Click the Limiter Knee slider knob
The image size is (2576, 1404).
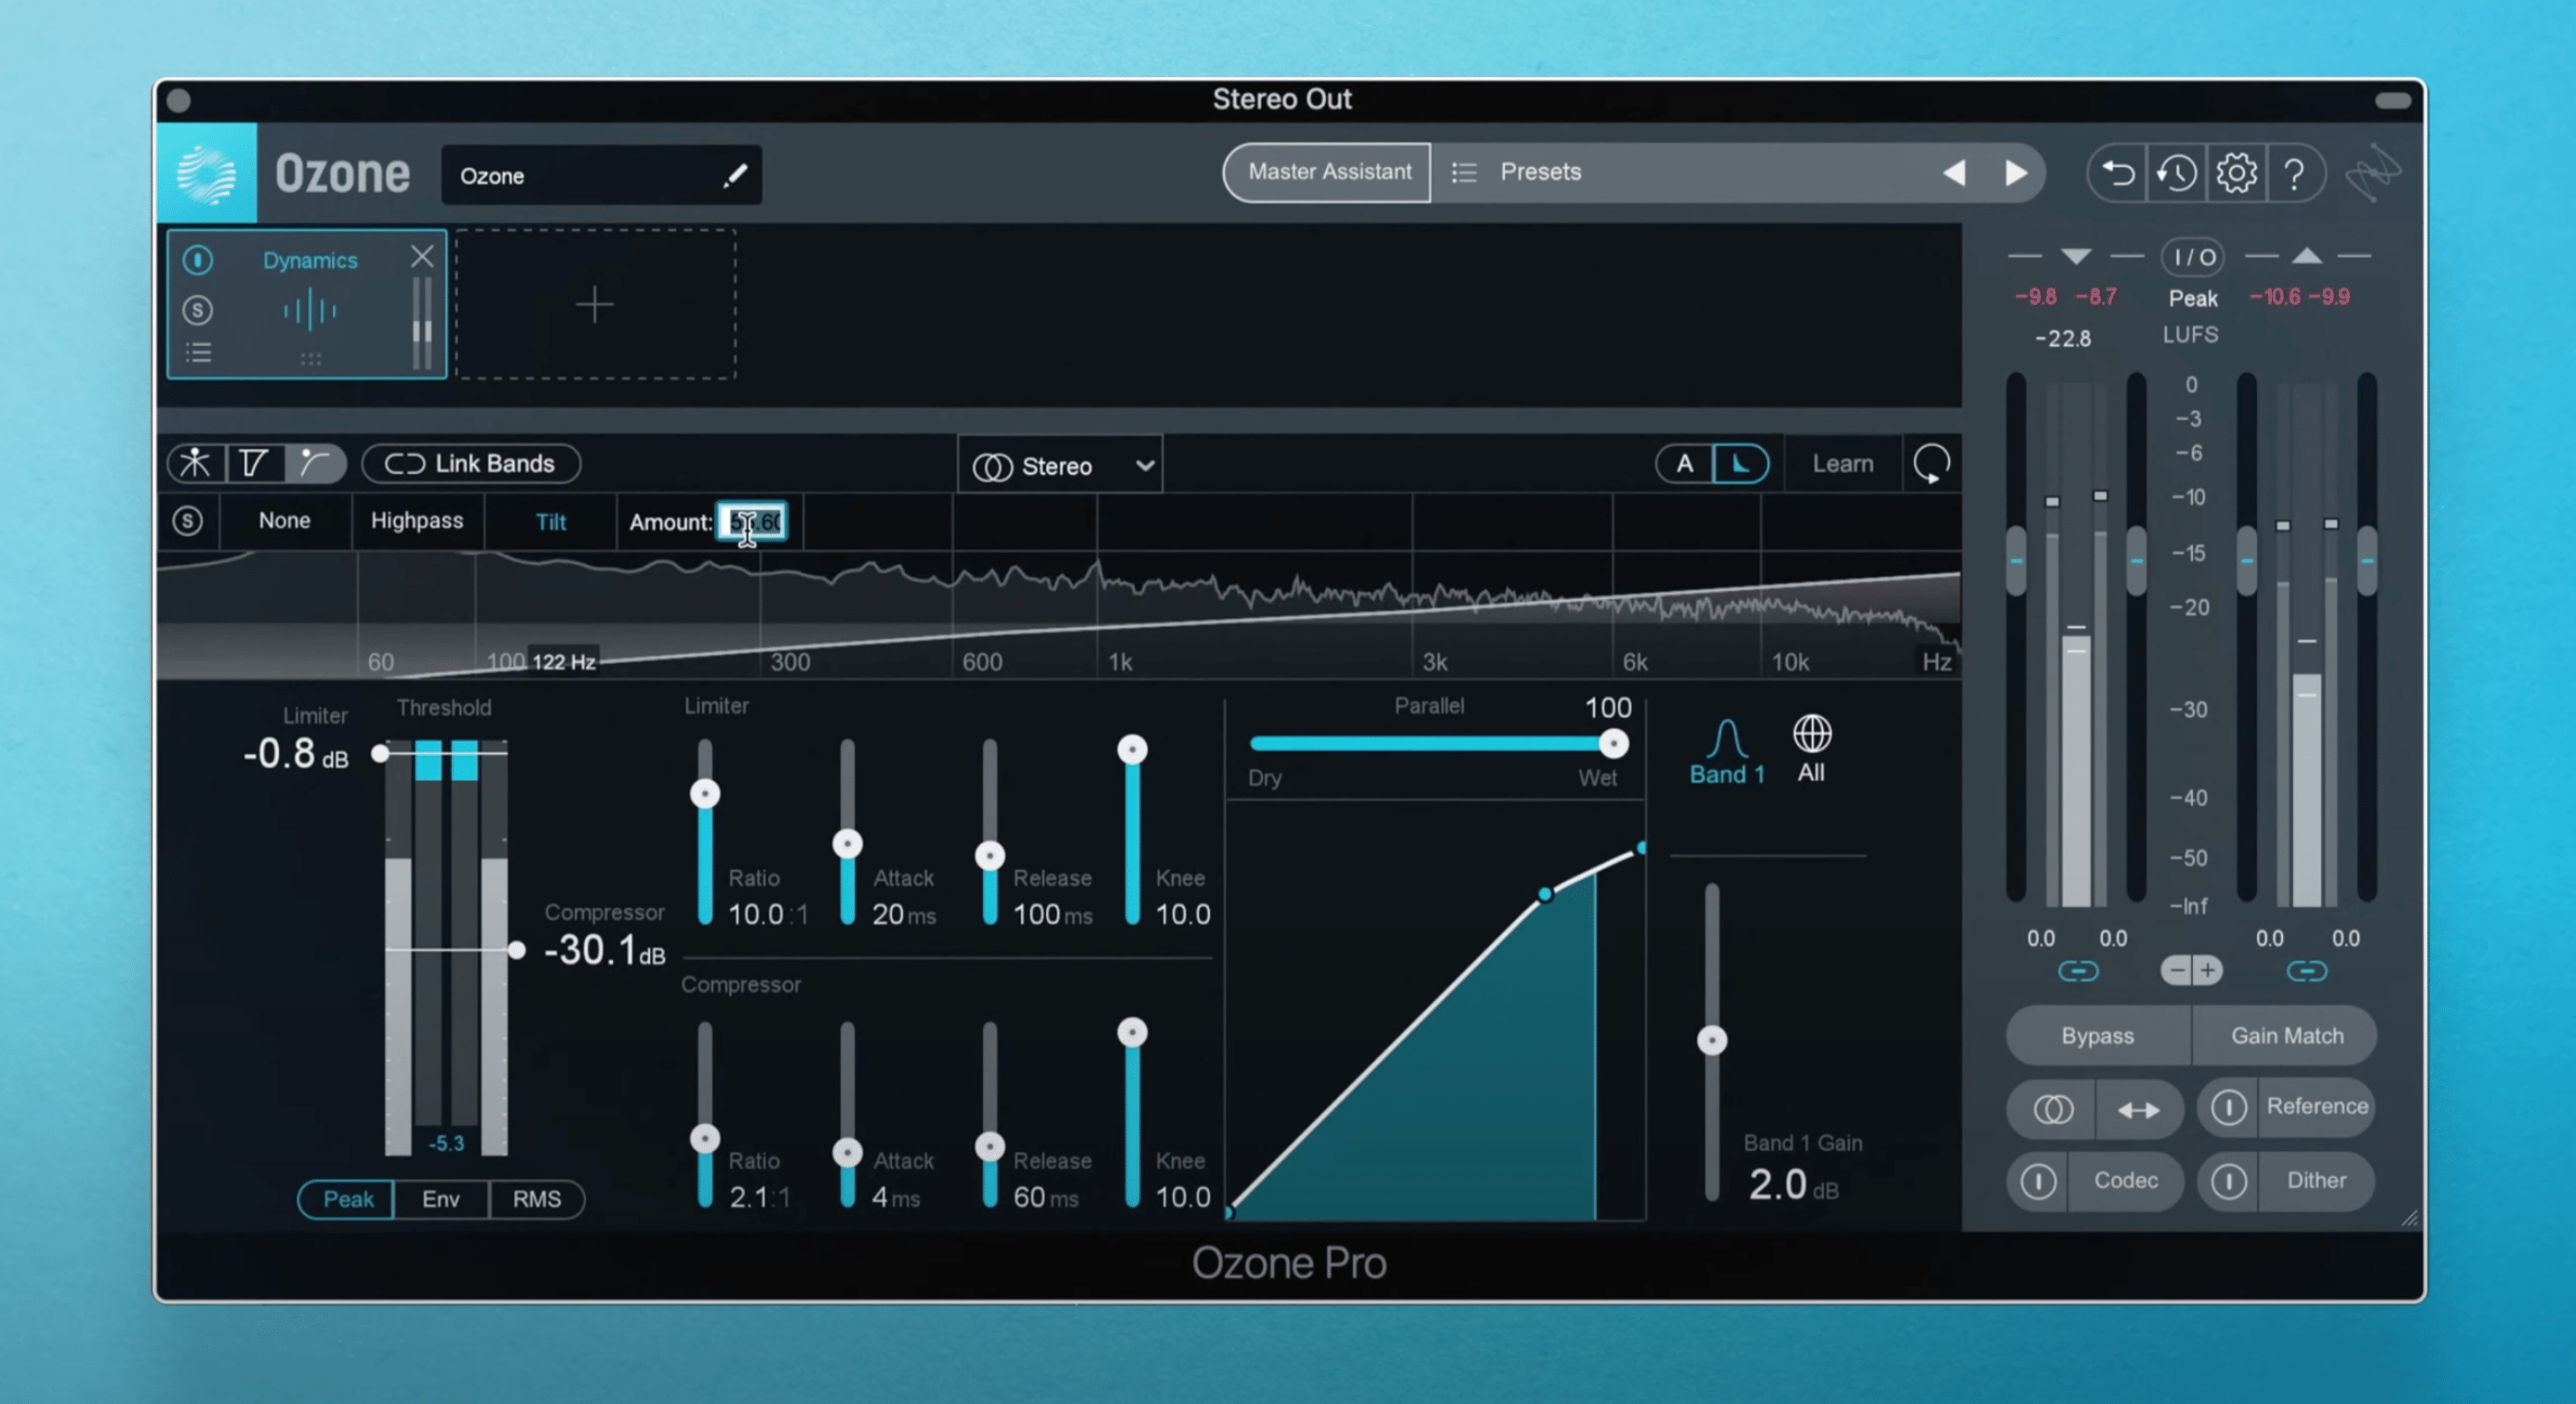pyautogui.click(x=1132, y=749)
